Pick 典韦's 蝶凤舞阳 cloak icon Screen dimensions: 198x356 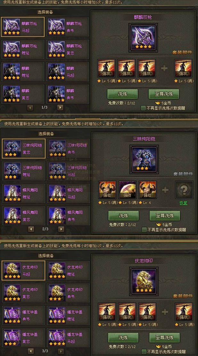point(58,216)
